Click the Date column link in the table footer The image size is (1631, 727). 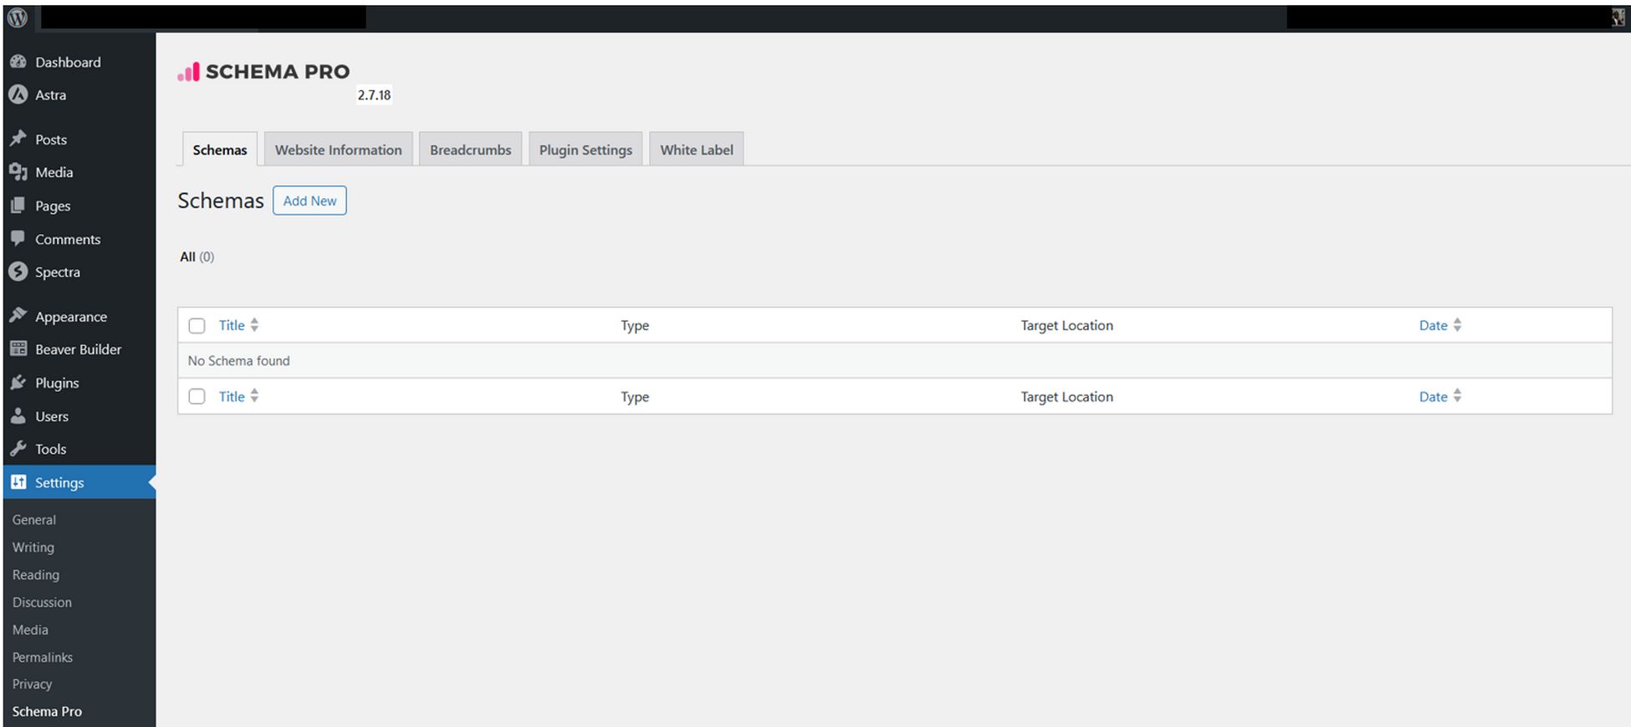click(x=1433, y=396)
